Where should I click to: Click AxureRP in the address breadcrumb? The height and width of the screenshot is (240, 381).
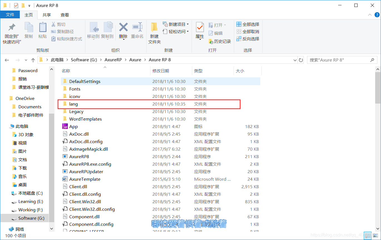[x=113, y=60]
